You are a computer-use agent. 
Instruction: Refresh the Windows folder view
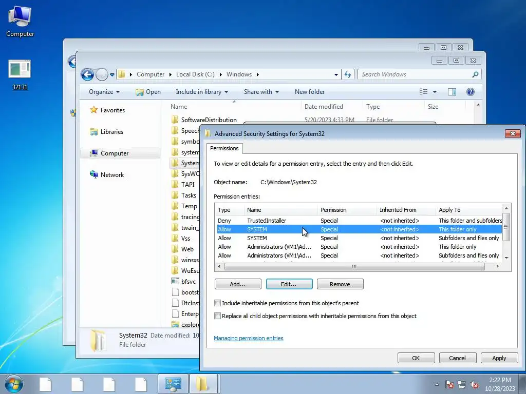click(348, 74)
